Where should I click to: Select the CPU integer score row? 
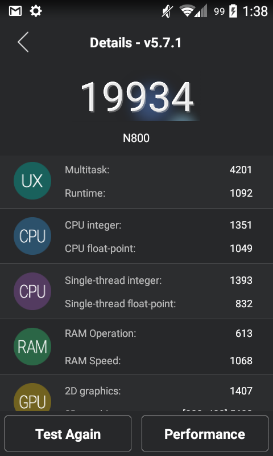pyautogui.click(x=159, y=225)
